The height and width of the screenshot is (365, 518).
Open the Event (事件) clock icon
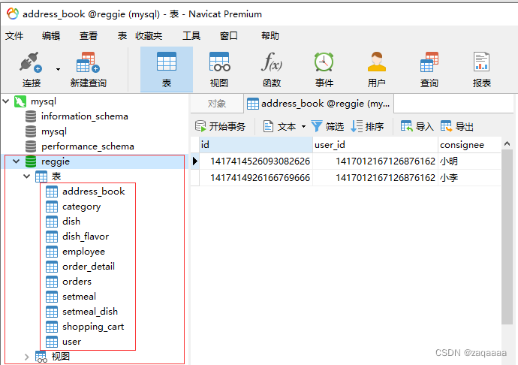(x=324, y=62)
